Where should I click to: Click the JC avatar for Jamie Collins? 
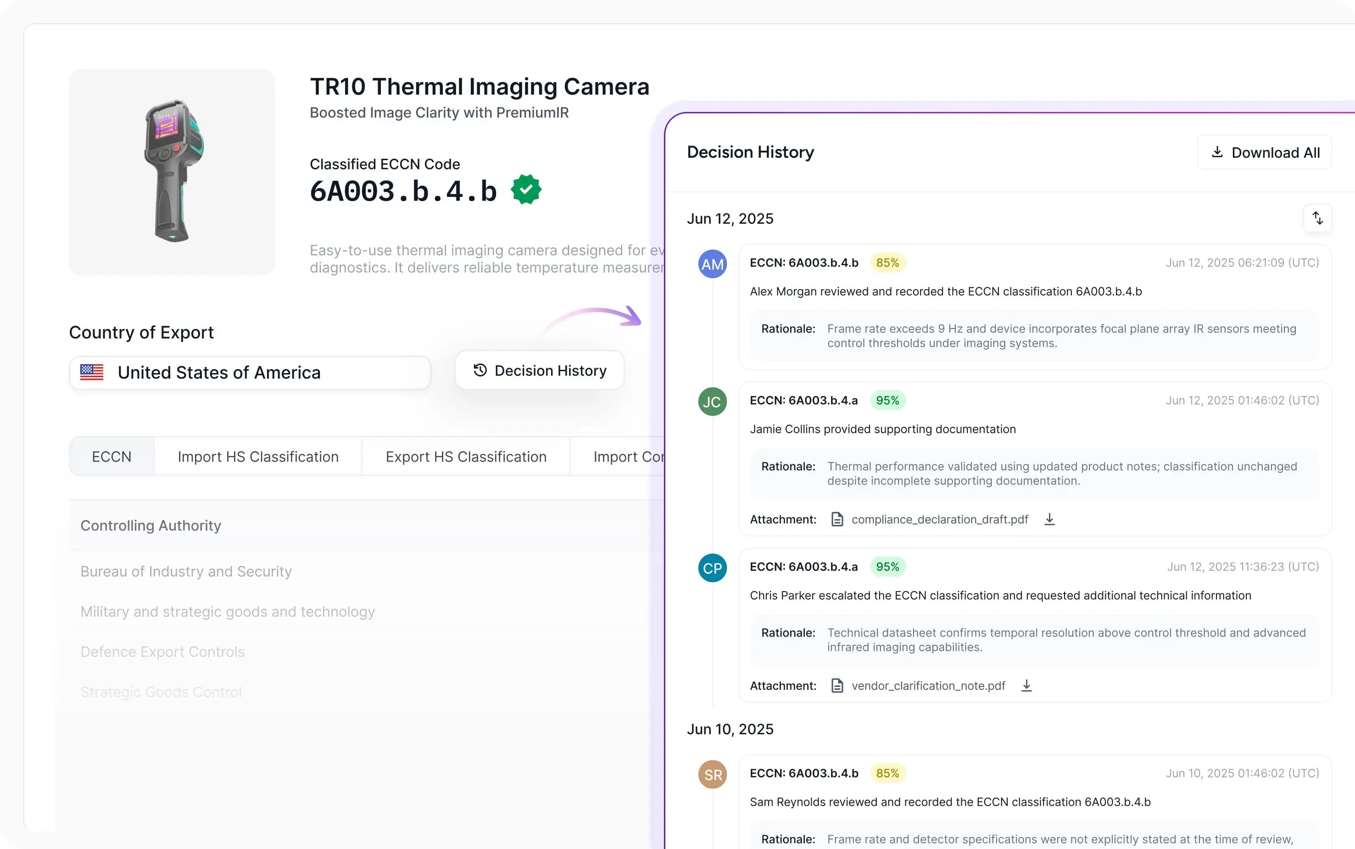(x=712, y=402)
